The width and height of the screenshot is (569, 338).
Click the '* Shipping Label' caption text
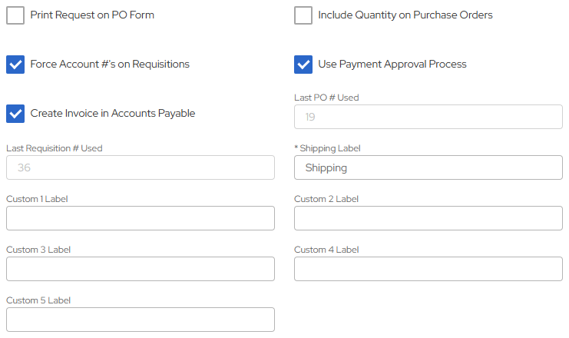(327, 148)
